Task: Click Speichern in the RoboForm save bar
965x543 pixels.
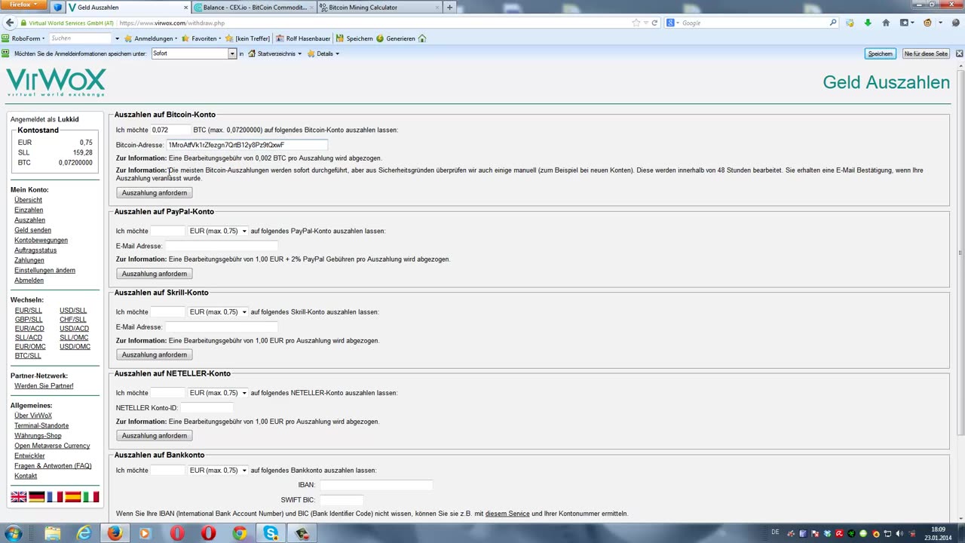Action: coord(880,54)
